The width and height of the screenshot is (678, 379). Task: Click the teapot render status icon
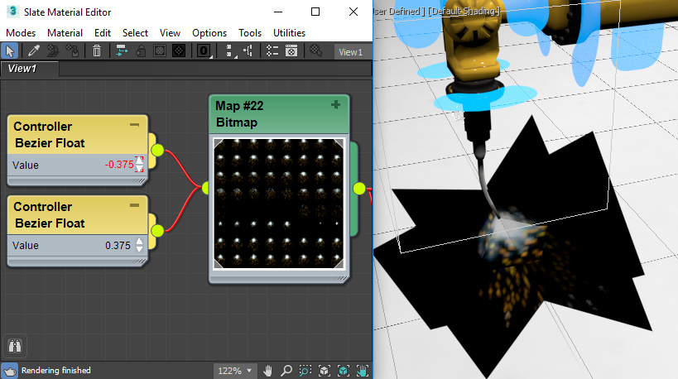(x=9, y=371)
